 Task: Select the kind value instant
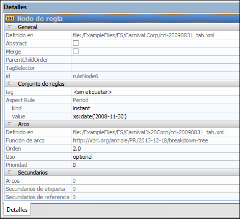(82, 108)
